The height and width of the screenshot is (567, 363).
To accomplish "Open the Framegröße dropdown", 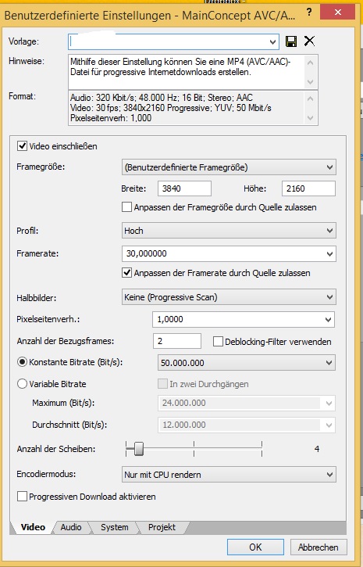I will coord(229,167).
